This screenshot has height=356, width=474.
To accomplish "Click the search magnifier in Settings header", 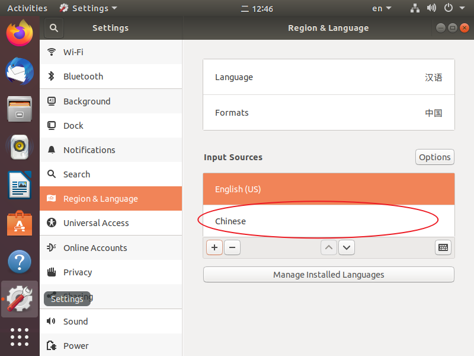I will 54,28.
